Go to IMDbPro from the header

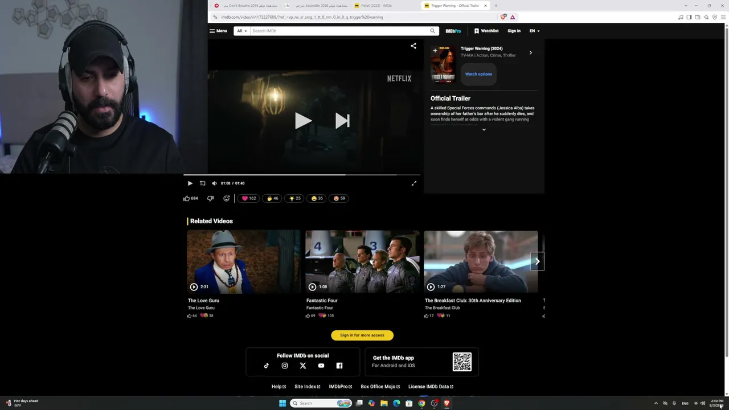coord(453,31)
